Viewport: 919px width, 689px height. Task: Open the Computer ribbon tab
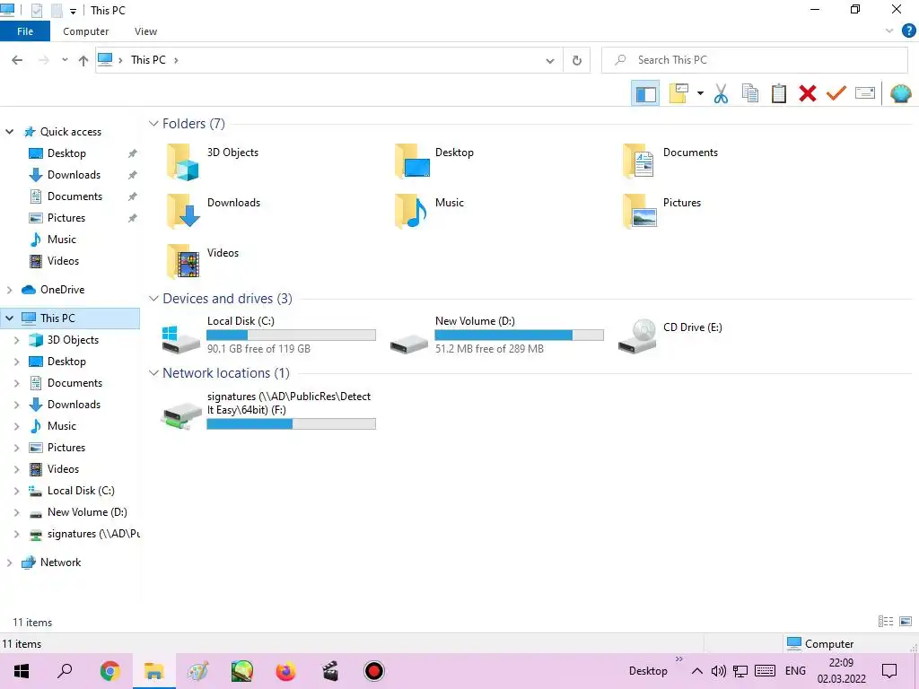tap(85, 31)
